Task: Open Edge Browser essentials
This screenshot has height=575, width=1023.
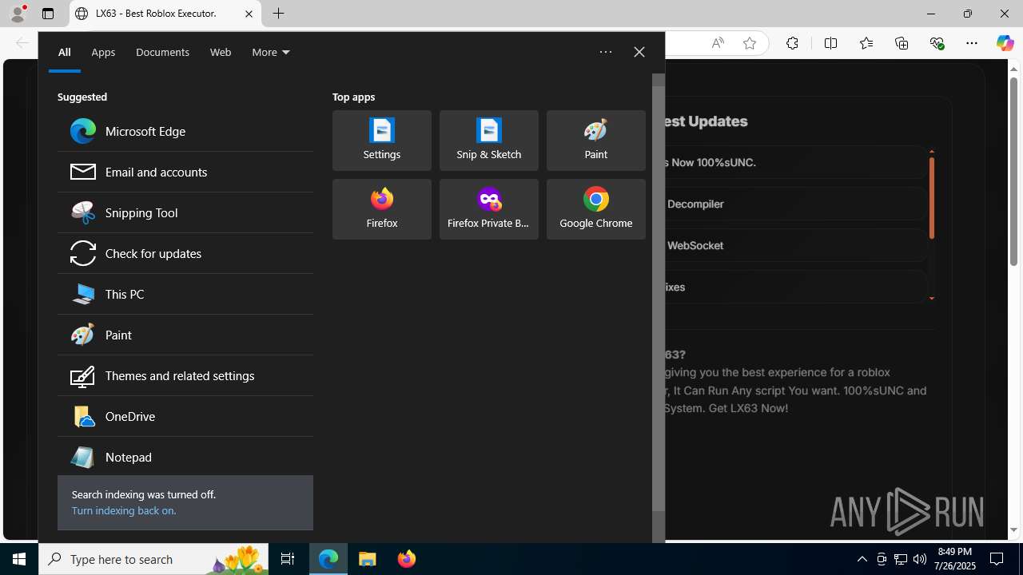Action: click(937, 43)
